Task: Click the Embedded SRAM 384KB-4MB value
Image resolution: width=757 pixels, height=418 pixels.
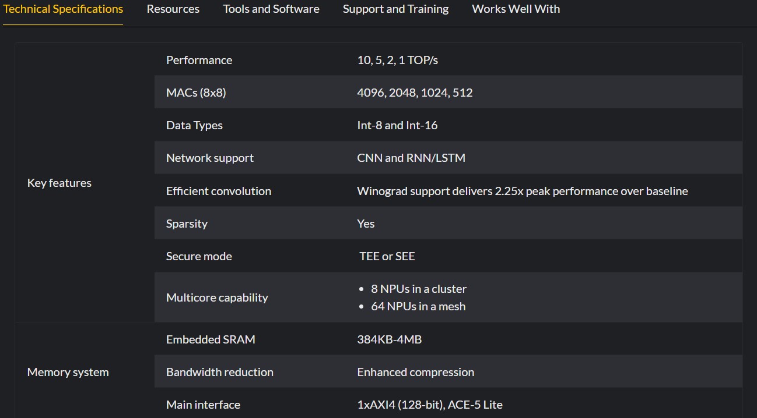Action: pyautogui.click(x=389, y=339)
